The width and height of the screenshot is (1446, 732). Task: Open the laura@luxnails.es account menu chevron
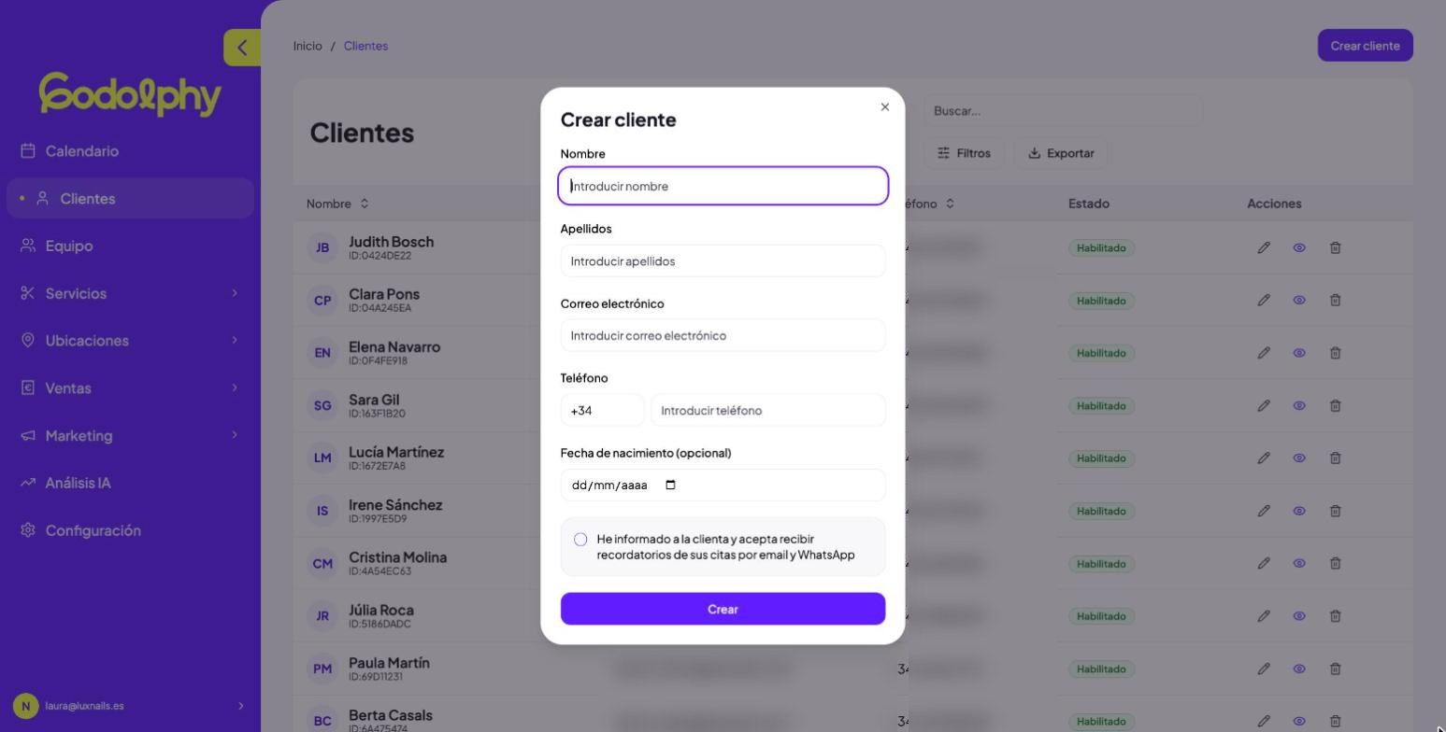[x=240, y=706]
